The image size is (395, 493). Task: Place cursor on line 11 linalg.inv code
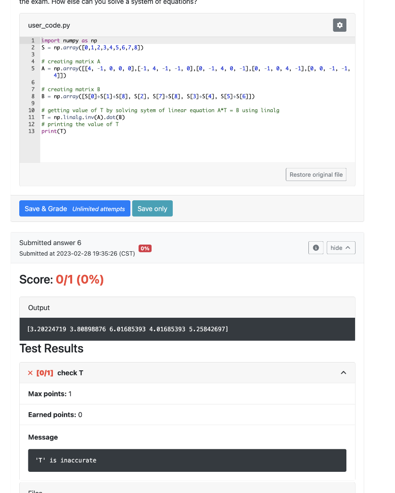click(x=83, y=117)
